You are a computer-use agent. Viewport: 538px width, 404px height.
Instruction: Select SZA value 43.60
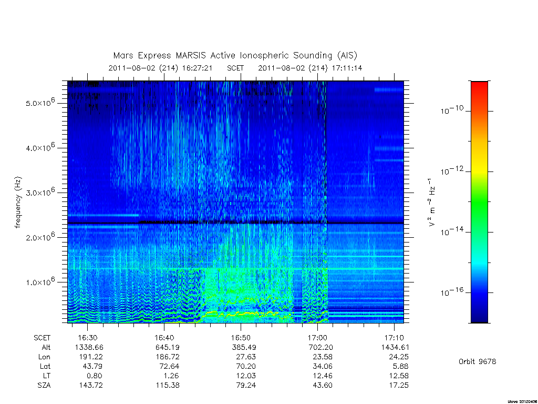click(x=323, y=385)
